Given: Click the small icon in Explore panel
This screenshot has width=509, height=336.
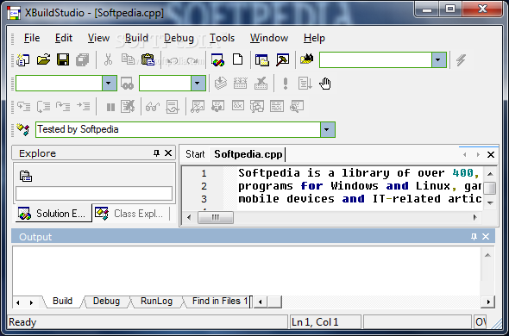Looking at the screenshot, I should pos(26,176).
